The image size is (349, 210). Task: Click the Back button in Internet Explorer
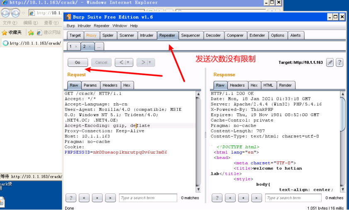point(5,13)
